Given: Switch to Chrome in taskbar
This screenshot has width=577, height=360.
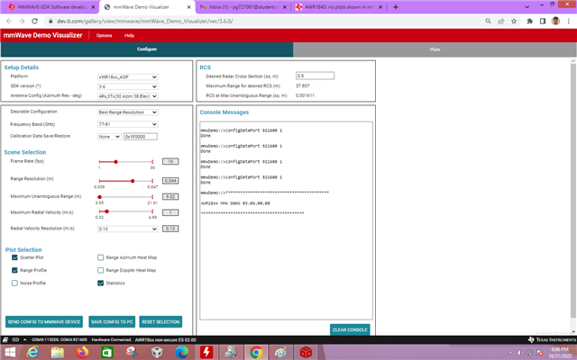Looking at the screenshot, I should pos(256,352).
